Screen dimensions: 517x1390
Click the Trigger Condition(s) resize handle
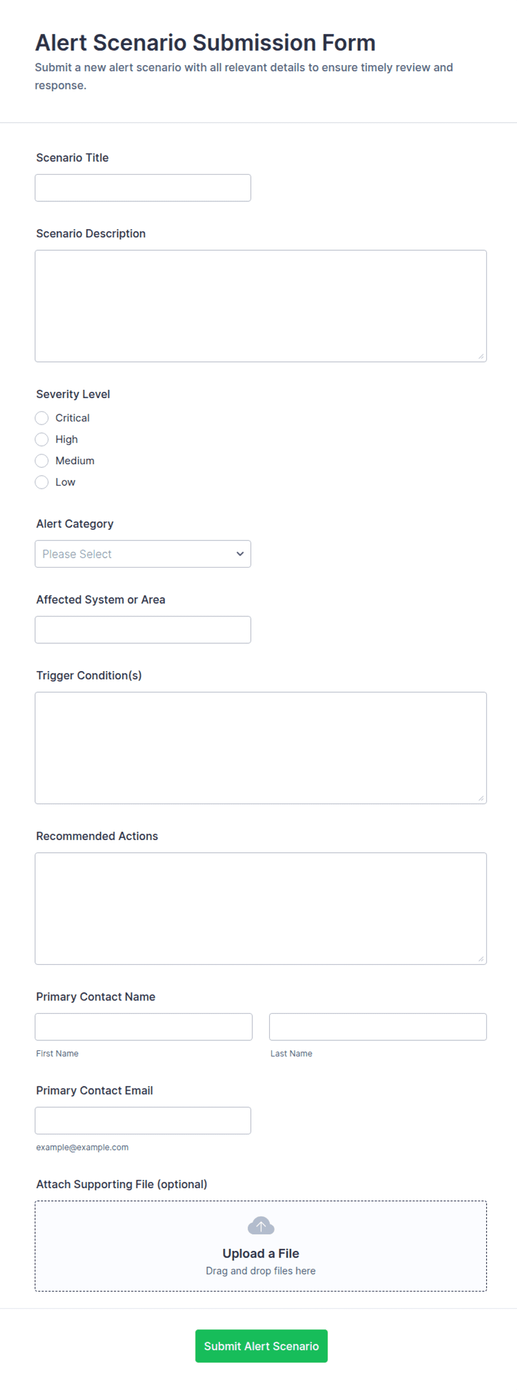(x=481, y=798)
